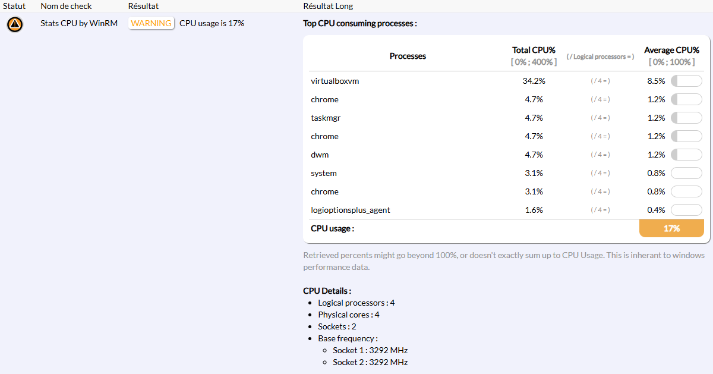Screen dimensions: 713x374
Task: Click the orange 17% CPU usage box
Action: coord(671,228)
